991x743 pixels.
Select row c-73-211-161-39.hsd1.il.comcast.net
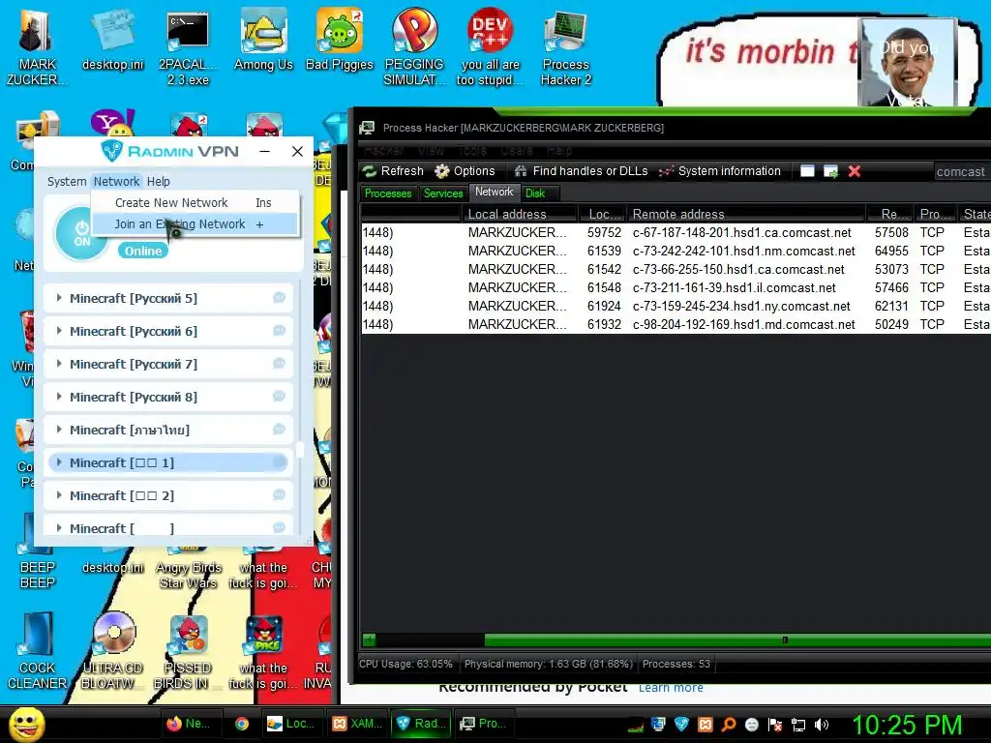[676, 287]
